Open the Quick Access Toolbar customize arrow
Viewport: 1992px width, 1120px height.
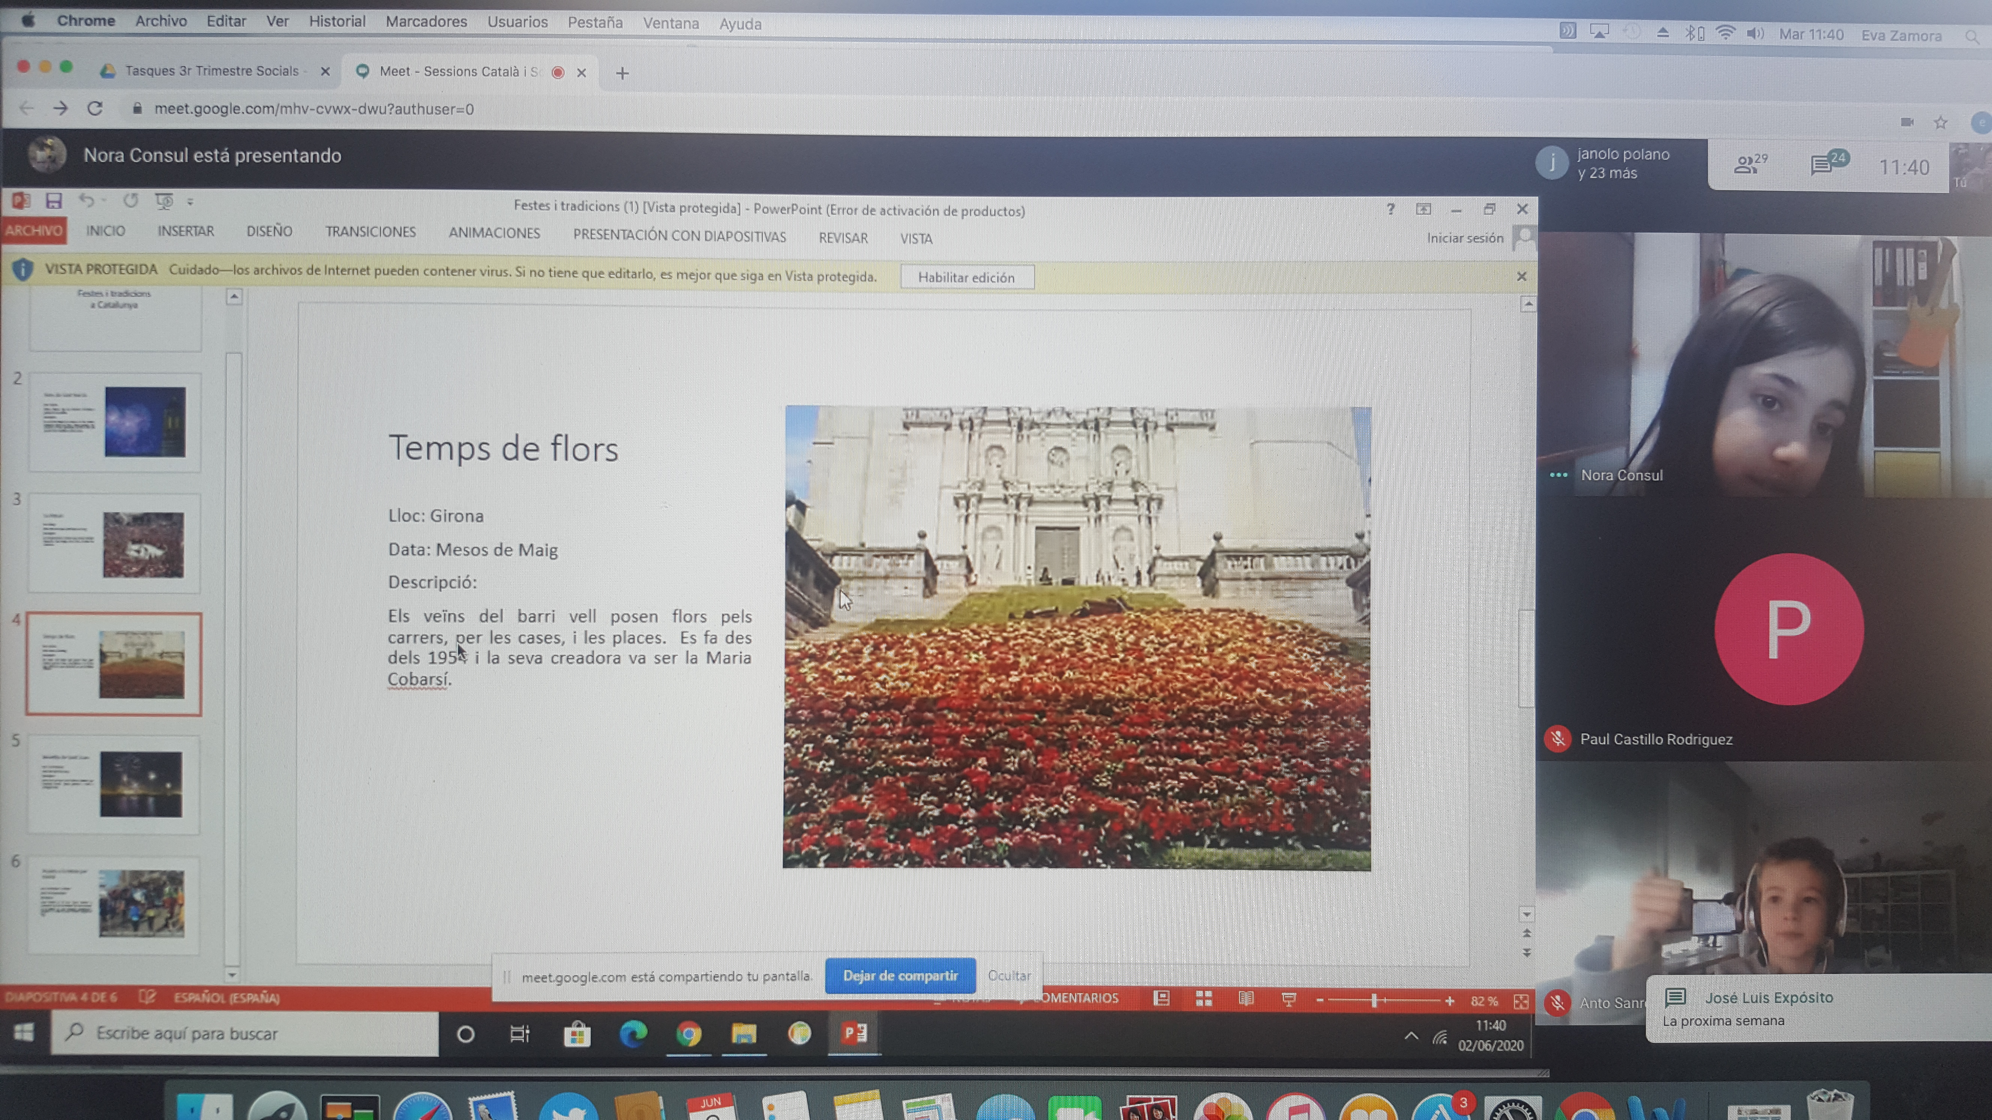point(190,202)
